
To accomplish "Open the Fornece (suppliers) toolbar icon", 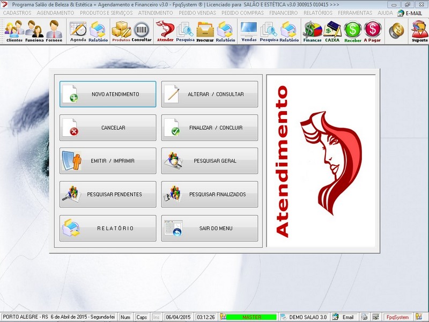I will pyautogui.click(x=54, y=31).
